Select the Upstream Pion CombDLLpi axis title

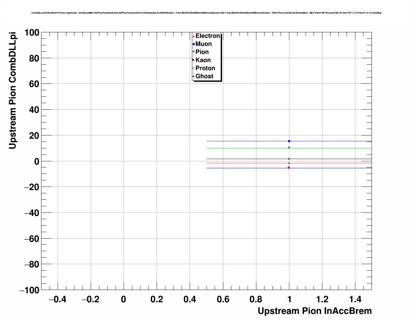point(12,90)
